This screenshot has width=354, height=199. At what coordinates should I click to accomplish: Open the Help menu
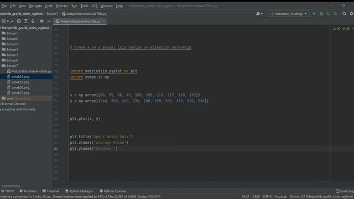pyautogui.click(x=119, y=6)
